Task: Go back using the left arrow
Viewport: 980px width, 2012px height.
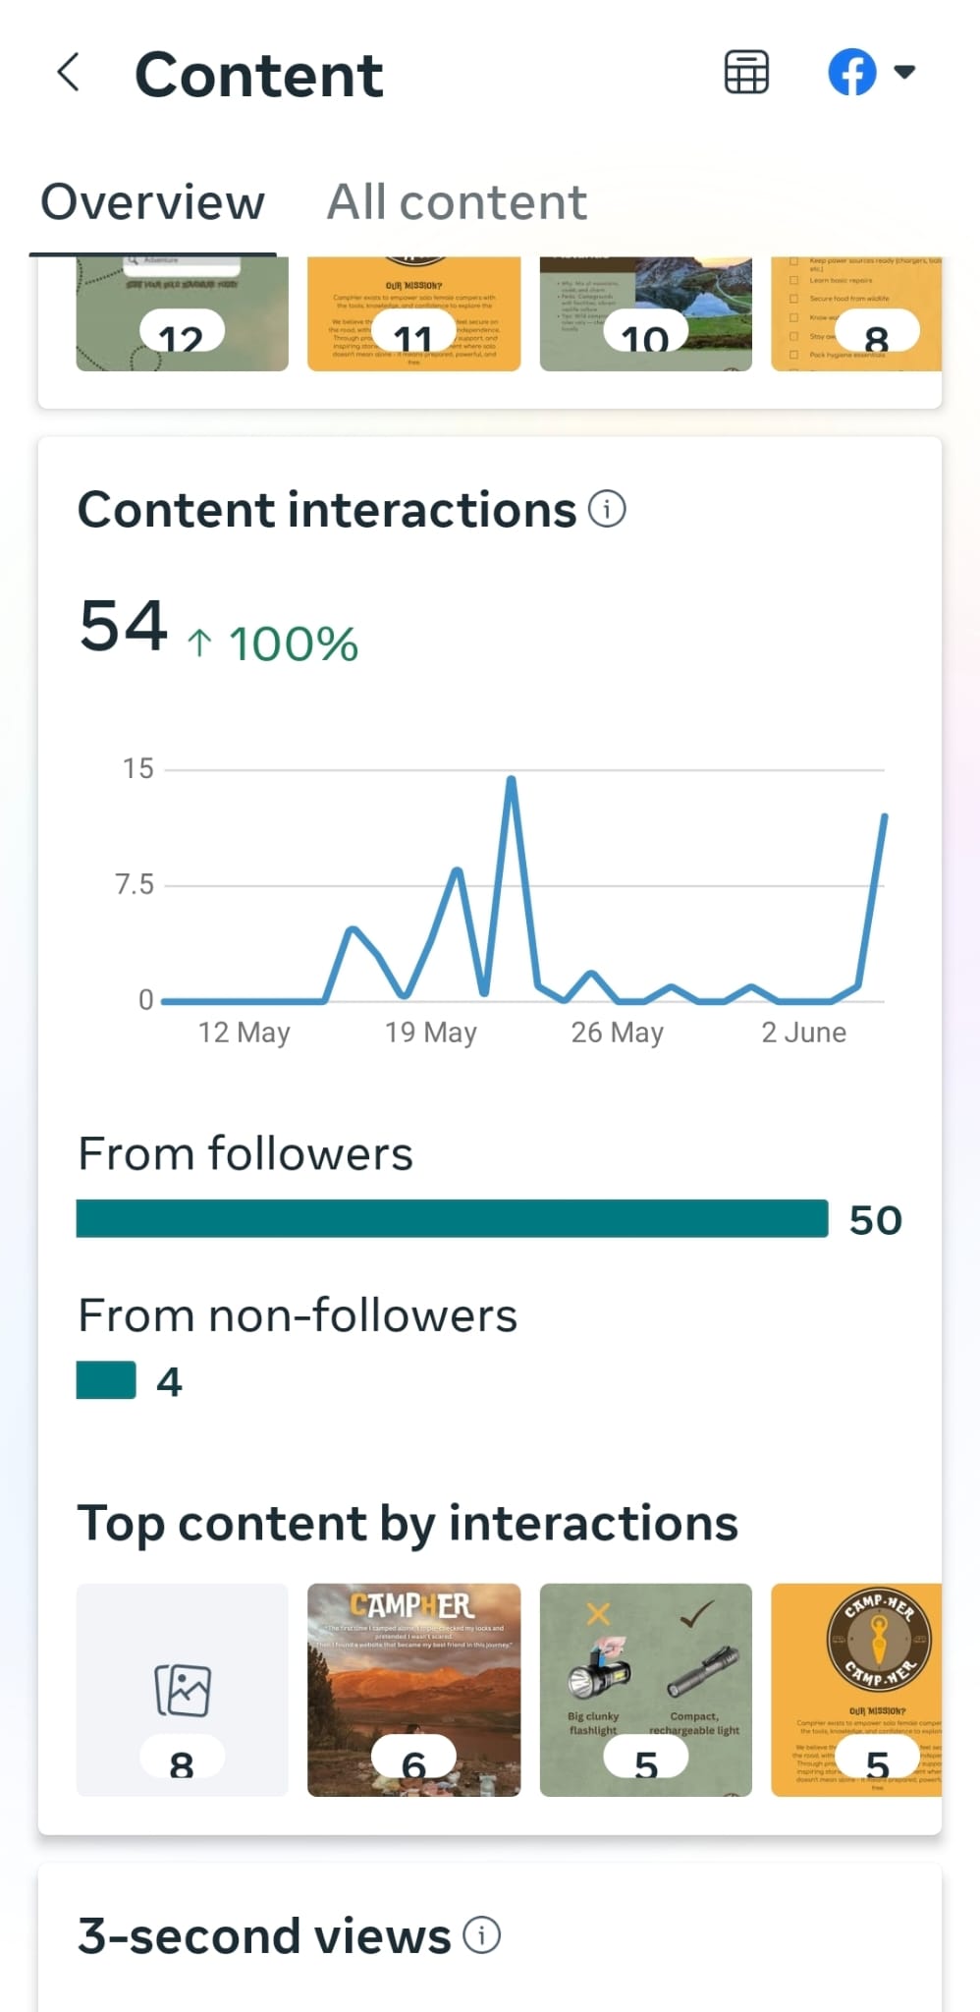Action: tap(68, 73)
